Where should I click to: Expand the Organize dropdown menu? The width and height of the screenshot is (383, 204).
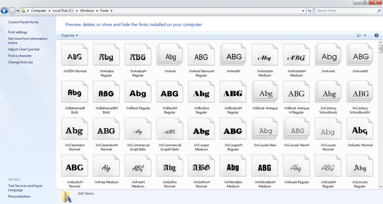[x=70, y=35]
